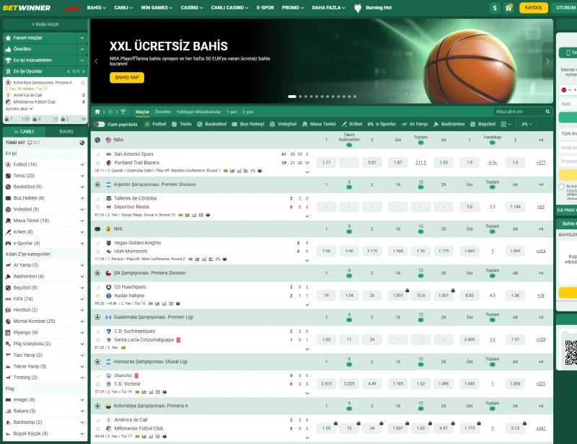Click the BetWinner logo

pos(27,8)
